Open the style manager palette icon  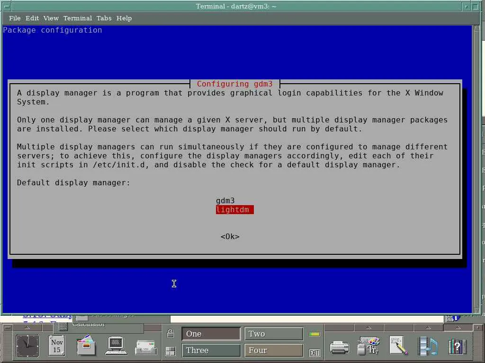pos(368,346)
